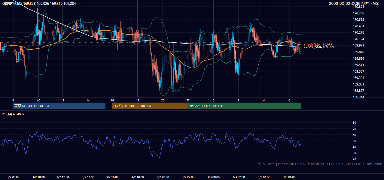
Task: Click the 170.278 price axis label
Action: (x=358, y=33)
